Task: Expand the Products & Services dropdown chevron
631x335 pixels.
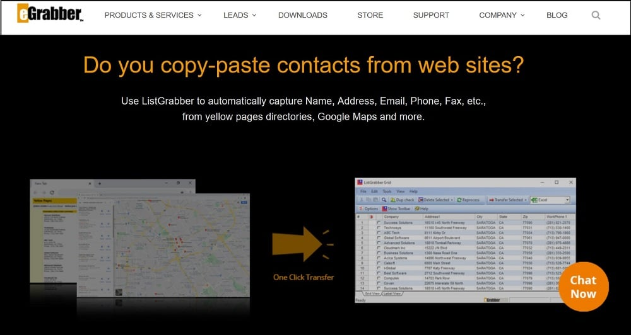Action: pos(199,15)
